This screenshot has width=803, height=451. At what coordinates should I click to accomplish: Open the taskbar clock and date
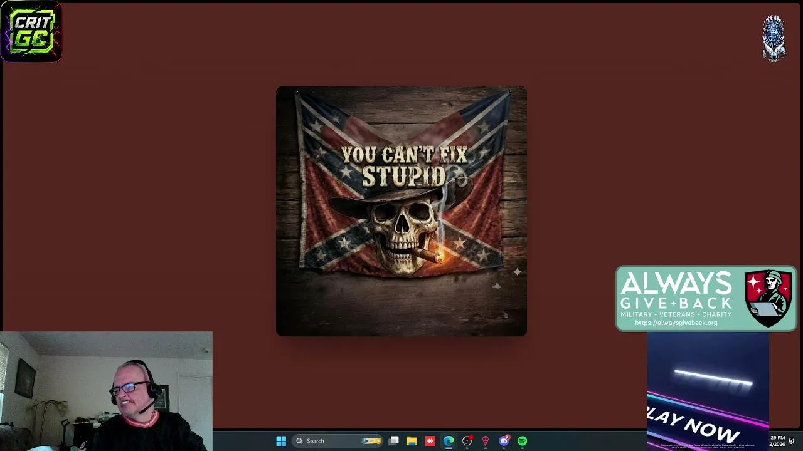(x=777, y=441)
